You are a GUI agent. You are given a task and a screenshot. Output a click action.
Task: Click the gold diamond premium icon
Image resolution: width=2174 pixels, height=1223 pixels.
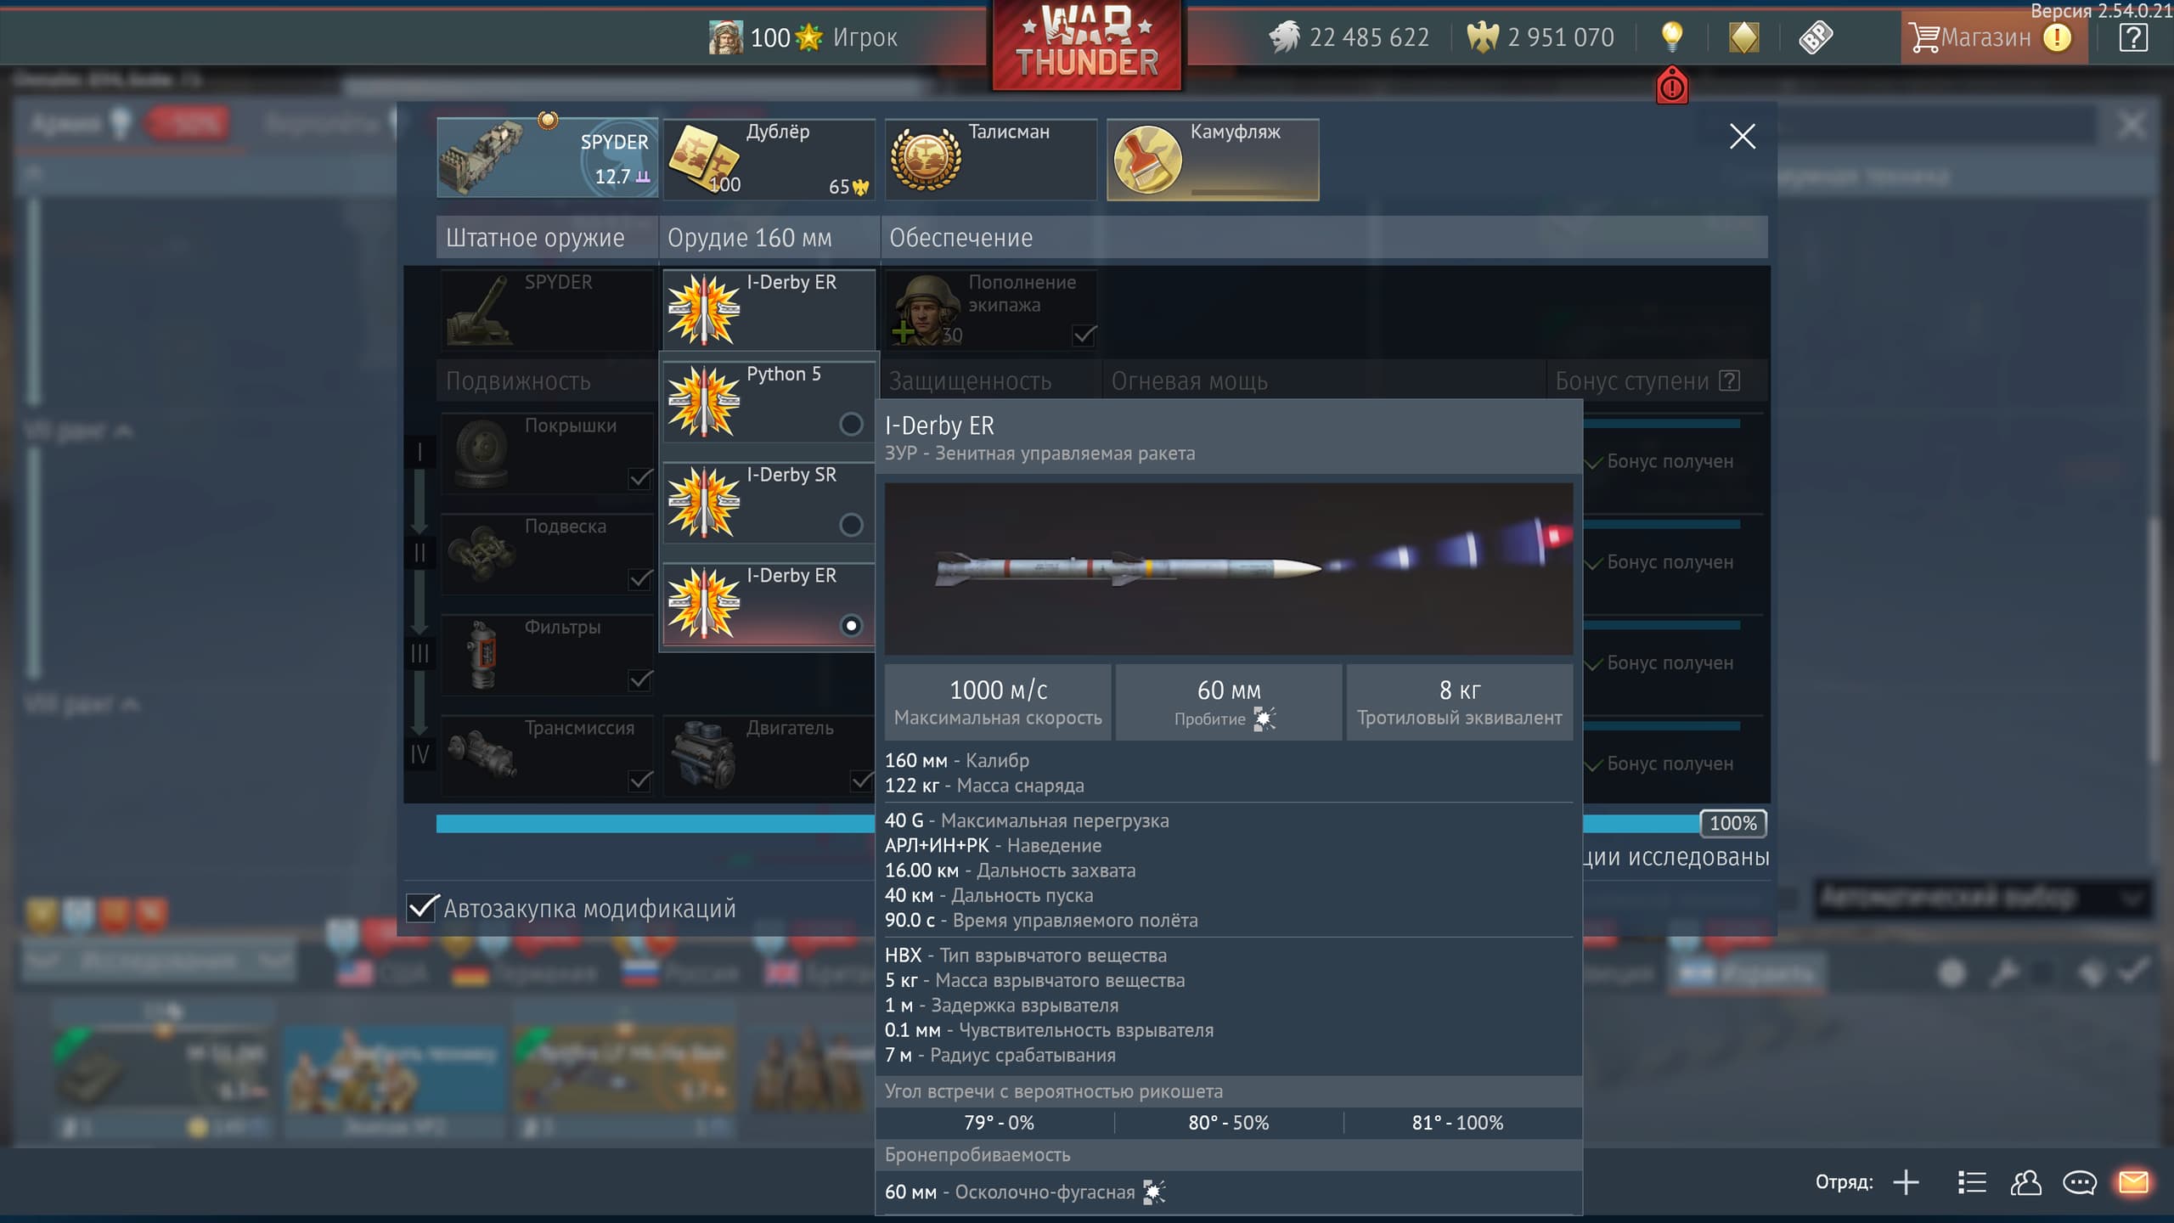[1743, 37]
